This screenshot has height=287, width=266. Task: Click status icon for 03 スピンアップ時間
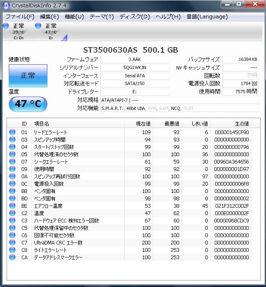[12, 139]
